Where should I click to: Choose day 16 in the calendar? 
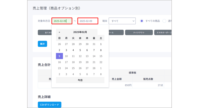(59, 62)
